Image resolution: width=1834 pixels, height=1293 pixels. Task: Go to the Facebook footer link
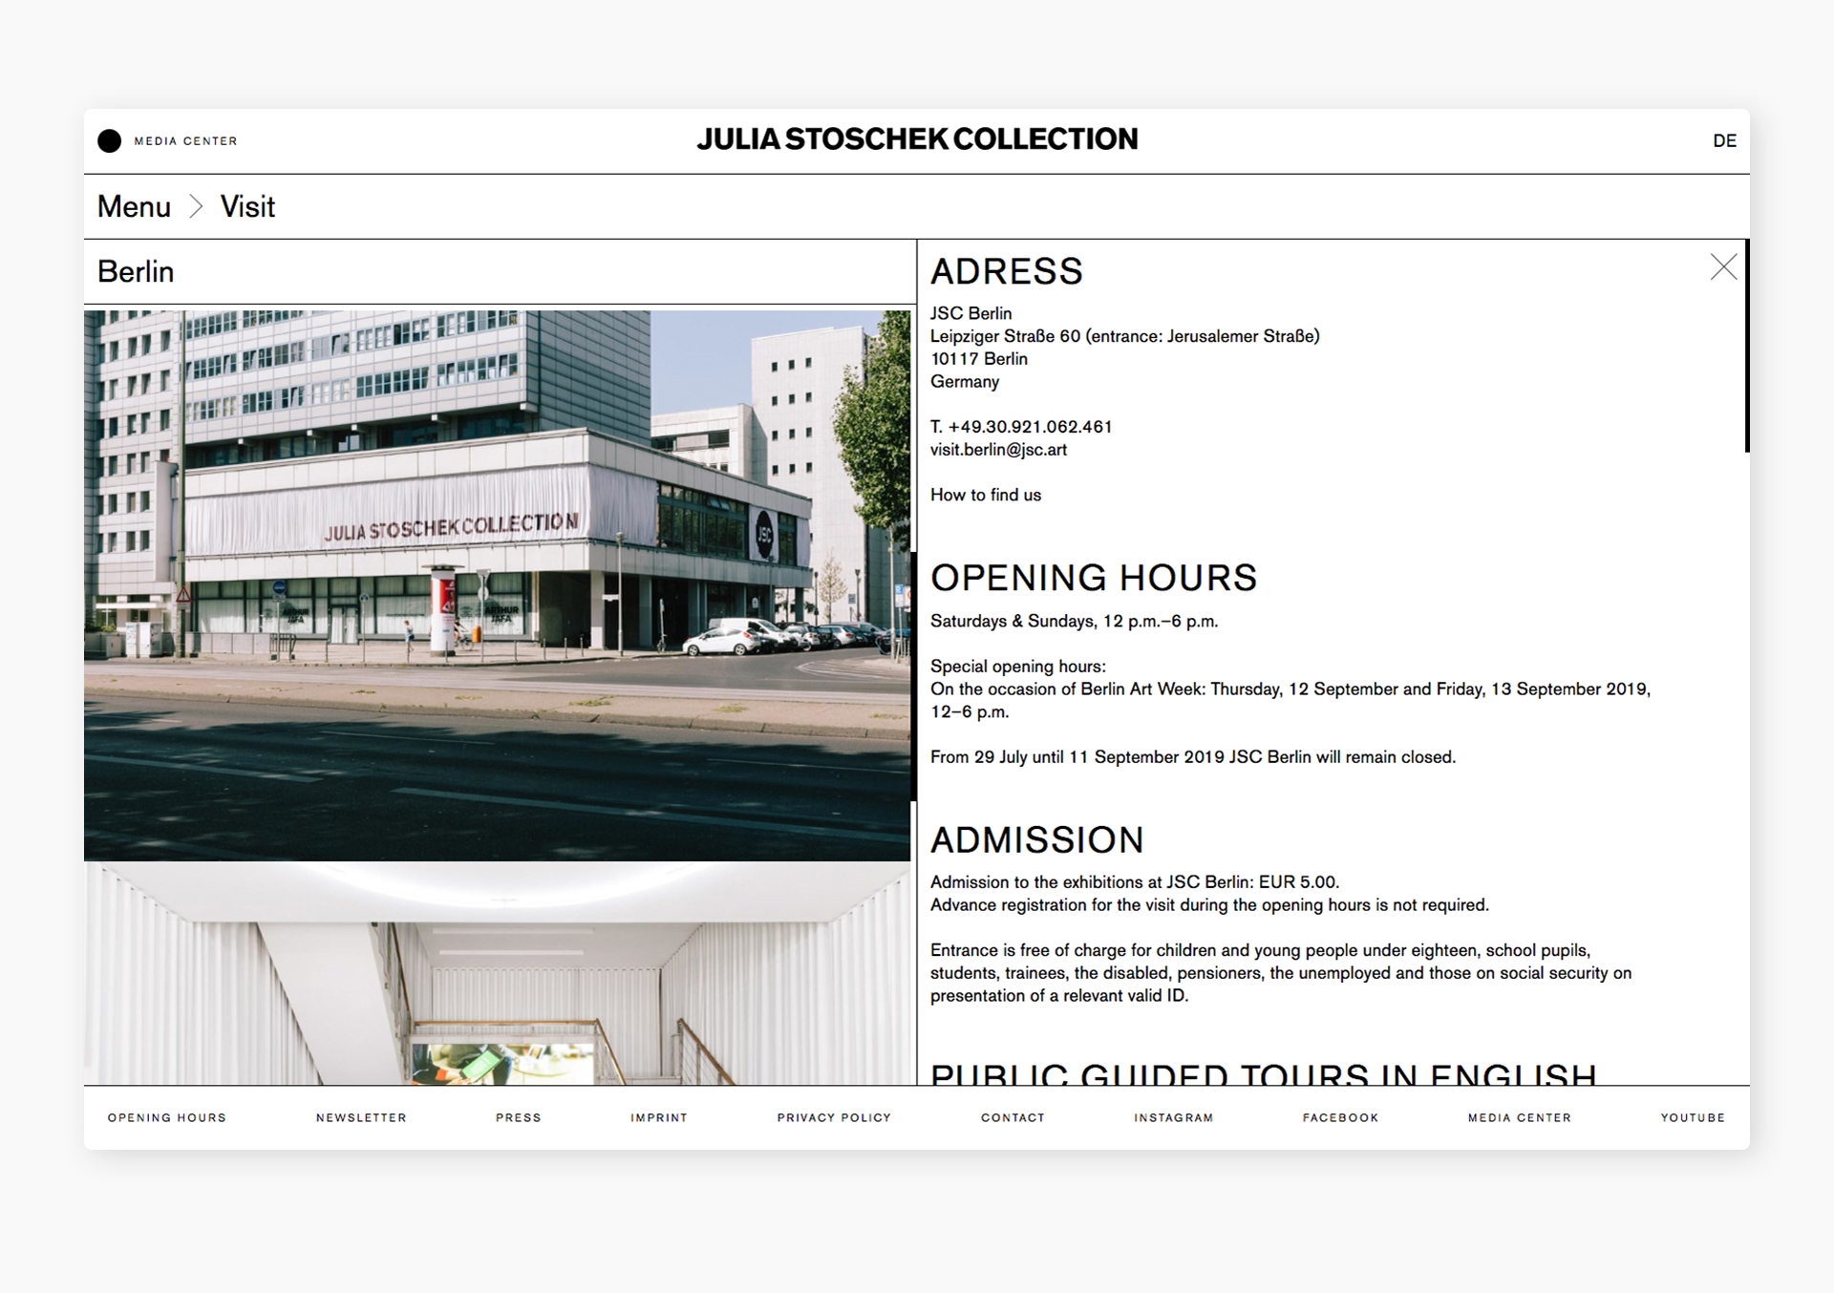(1340, 1117)
